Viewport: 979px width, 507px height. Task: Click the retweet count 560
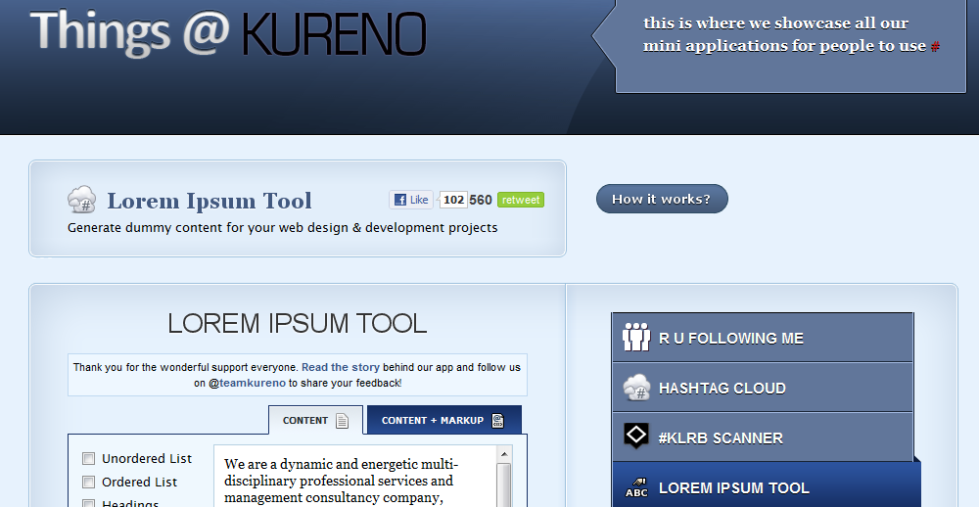click(x=481, y=200)
